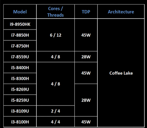Viewport: 147px width, 128px height.
Task: Click the Architecture column header
Action: (x=121, y=11)
